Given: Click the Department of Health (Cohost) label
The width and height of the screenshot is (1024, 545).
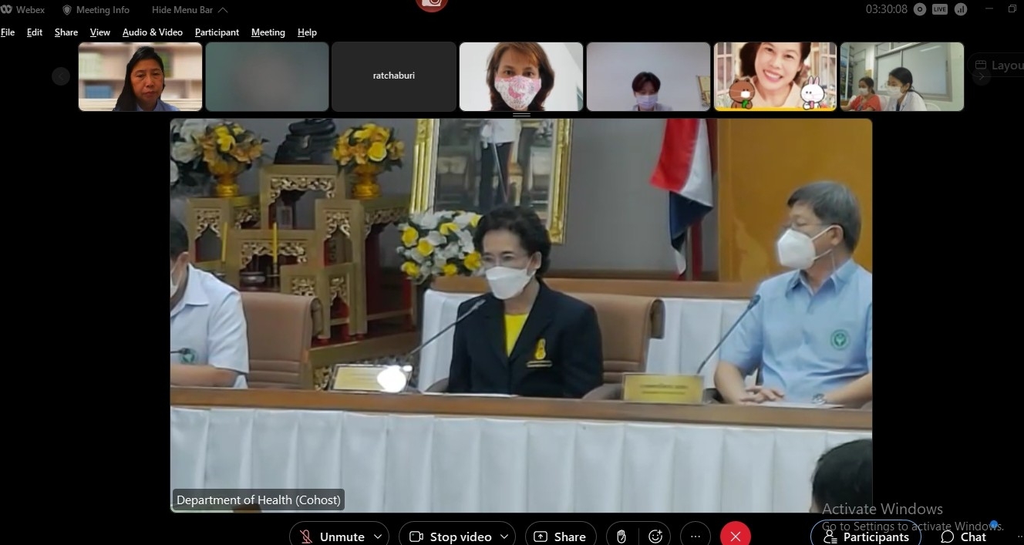Looking at the screenshot, I should (258, 500).
